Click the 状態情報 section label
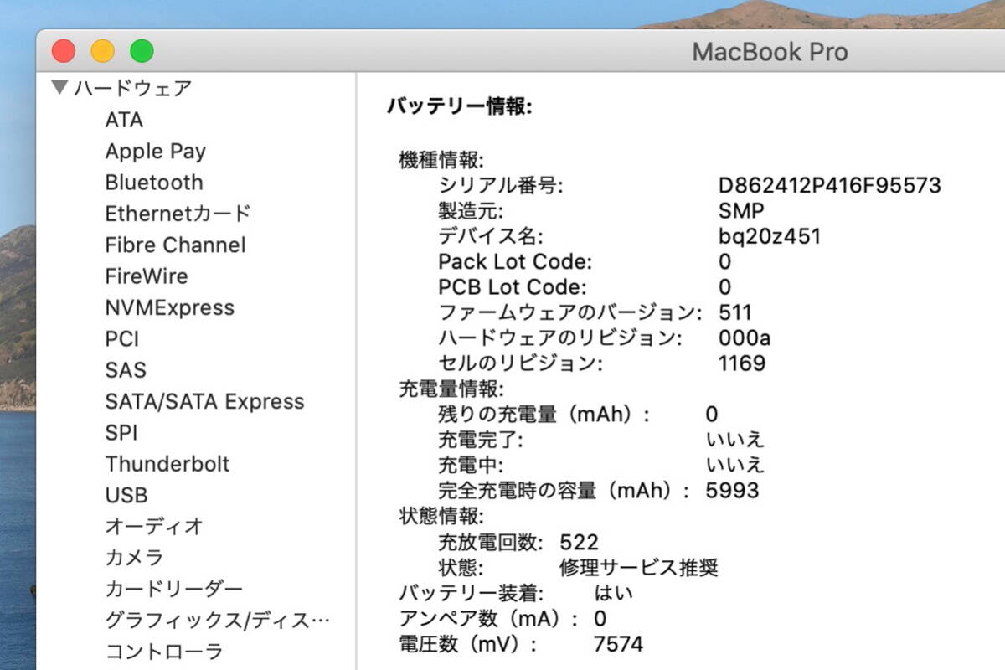Screen dimensions: 1005x670 pos(441,516)
